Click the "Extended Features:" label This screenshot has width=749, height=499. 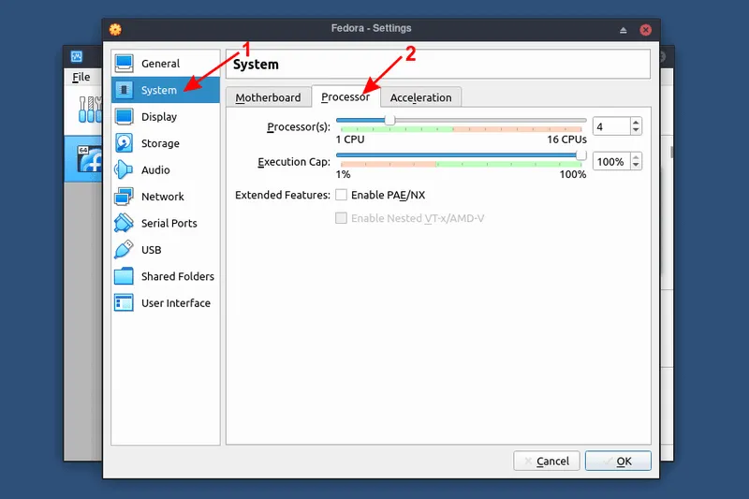(283, 195)
